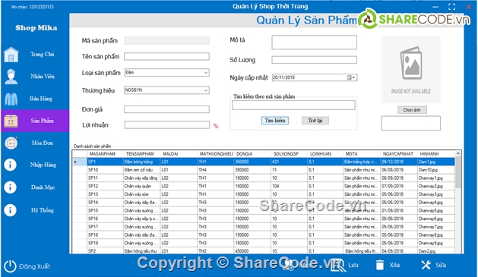Image resolution: width=478 pixels, height=277 pixels.
Task: Expand the Loại sản phẩm combo box
Action: [206, 72]
